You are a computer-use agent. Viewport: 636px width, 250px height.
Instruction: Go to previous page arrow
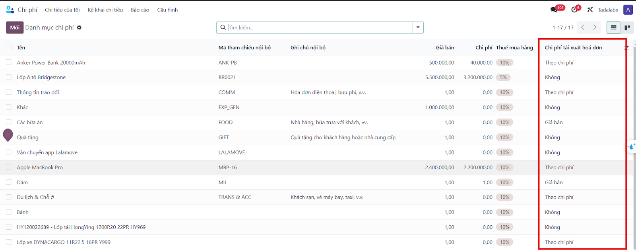coord(583,27)
